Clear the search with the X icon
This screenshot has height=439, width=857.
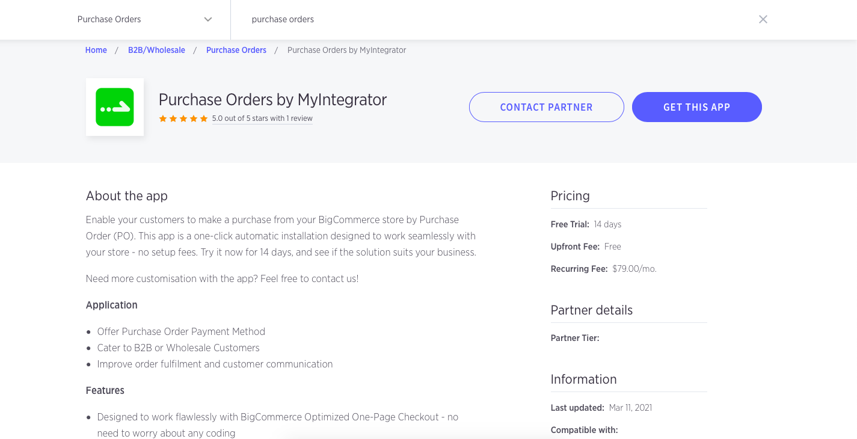pos(763,19)
